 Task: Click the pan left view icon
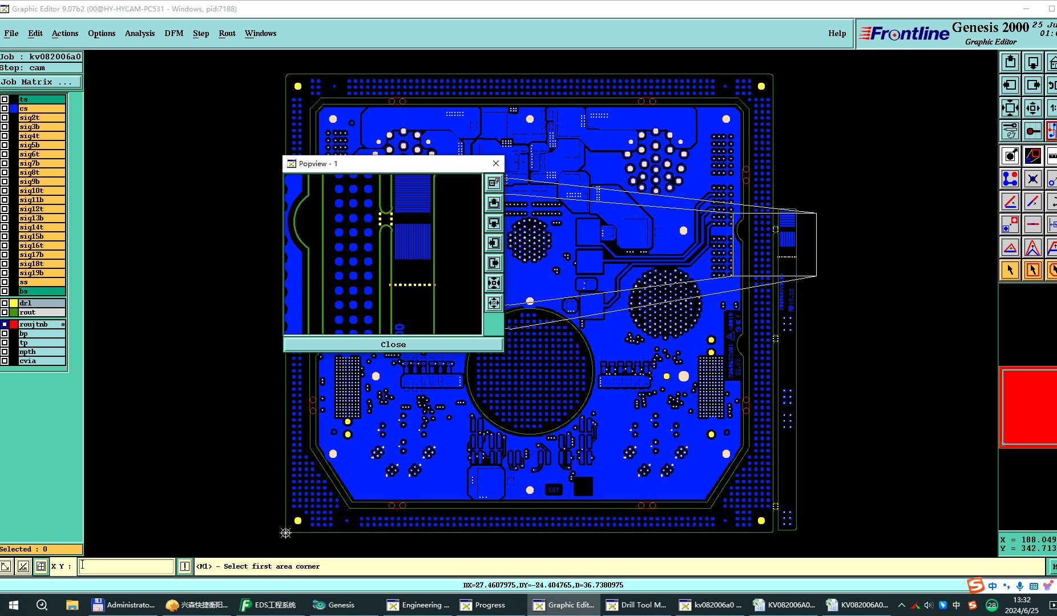point(1010,85)
